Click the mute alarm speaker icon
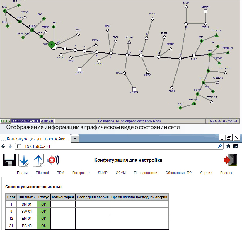Viewport: 242px width, 230px height. coord(53,160)
